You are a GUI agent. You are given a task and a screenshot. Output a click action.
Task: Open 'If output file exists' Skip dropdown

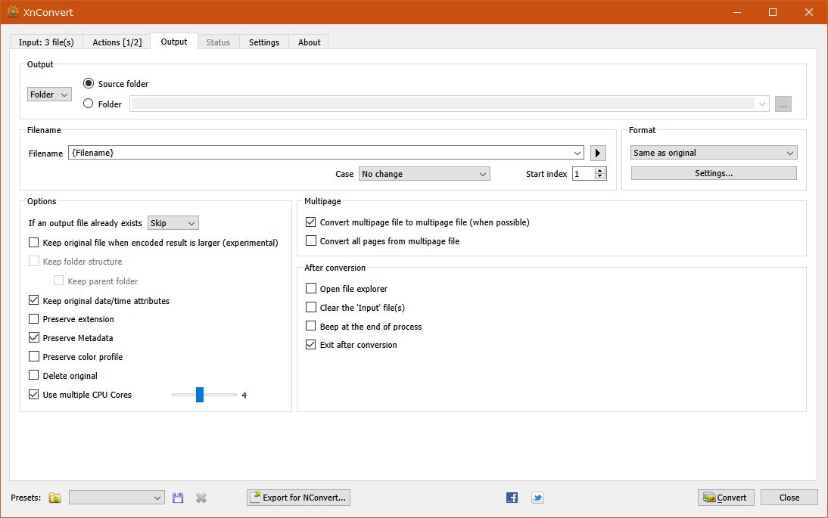173,223
